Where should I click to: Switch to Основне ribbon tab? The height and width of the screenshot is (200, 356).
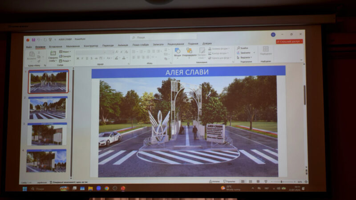[x=40, y=47]
